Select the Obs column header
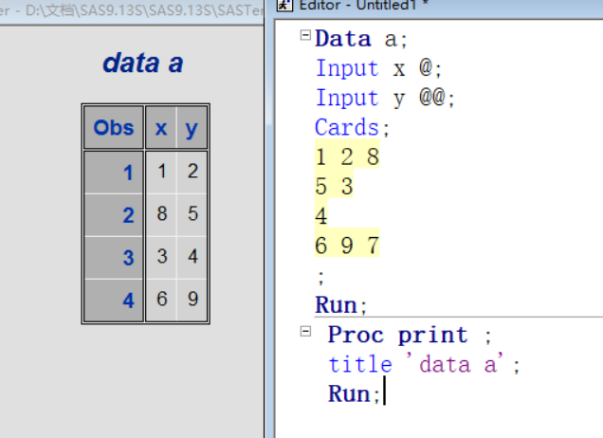The image size is (603, 438). (x=114, y=127)
